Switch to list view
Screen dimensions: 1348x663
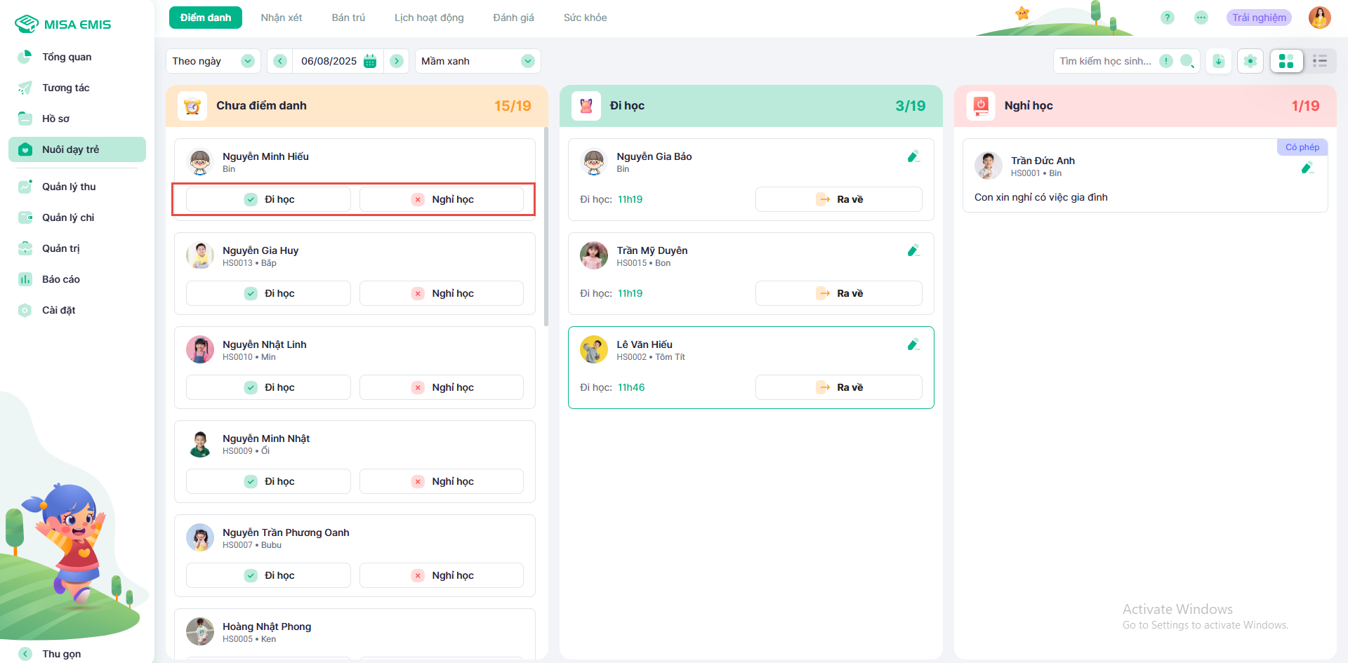pos(1320,61)
